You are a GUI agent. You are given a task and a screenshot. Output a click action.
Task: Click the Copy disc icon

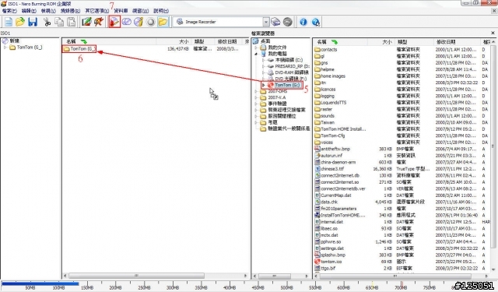click(x=126, y=22)
